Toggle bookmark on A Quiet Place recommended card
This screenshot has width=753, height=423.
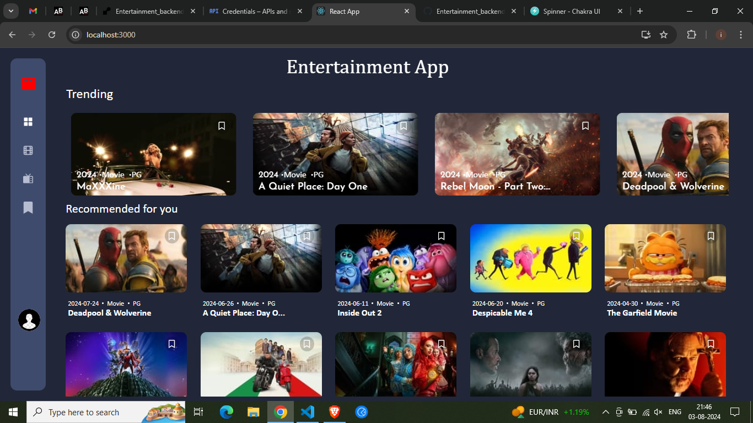pyautogui.click(x=307, y=236)
